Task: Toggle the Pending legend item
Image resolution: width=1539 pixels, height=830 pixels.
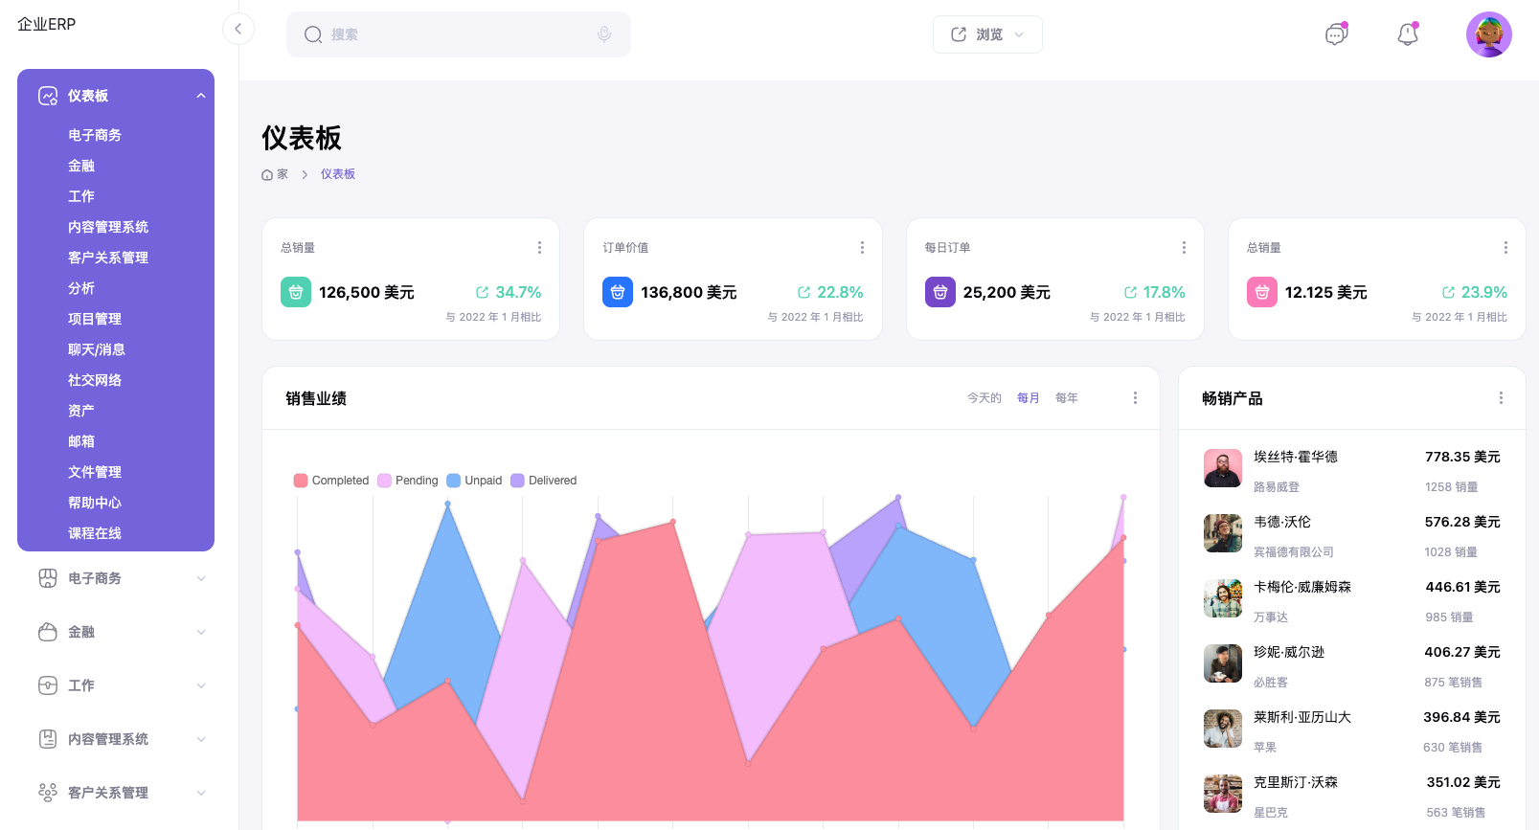Action: (x=408, y=481)
